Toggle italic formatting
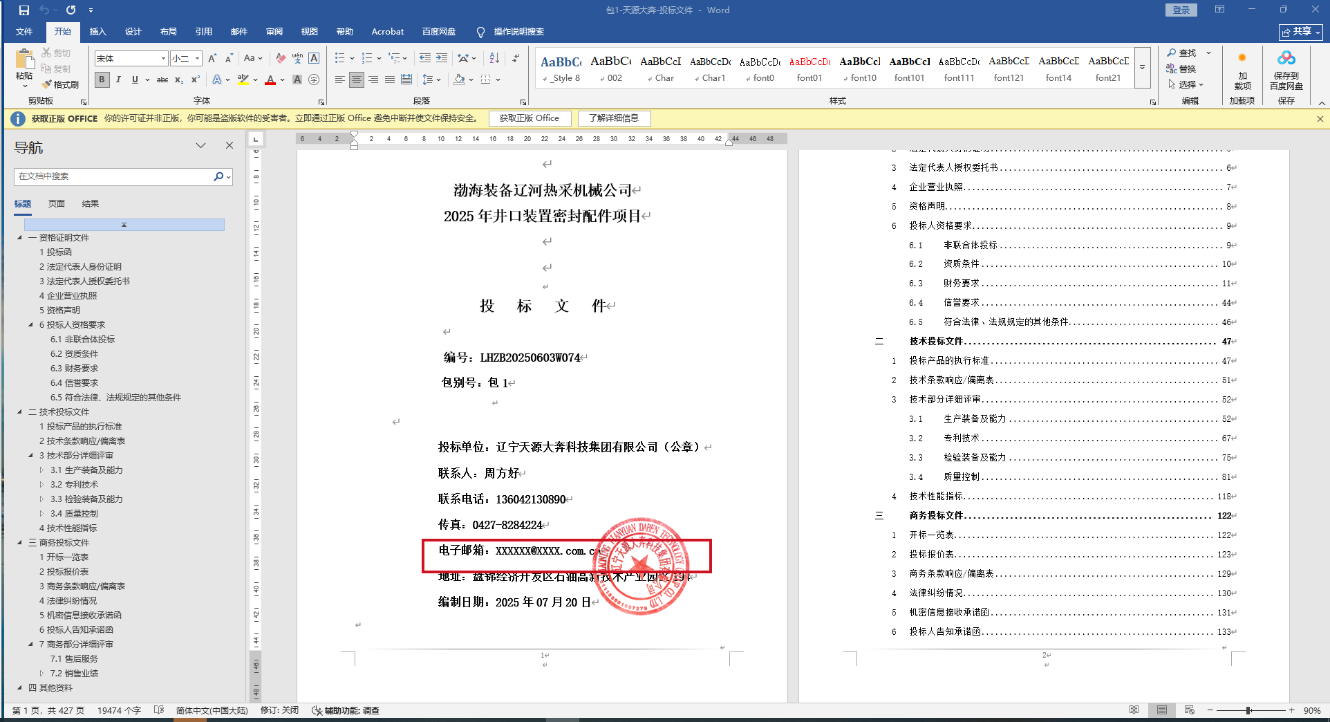Screen dimensions: 1330x722 click(x=118, y=80)
